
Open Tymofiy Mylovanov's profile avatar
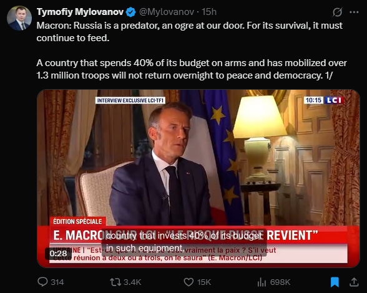pyautogui.click(x=19, y=18)
